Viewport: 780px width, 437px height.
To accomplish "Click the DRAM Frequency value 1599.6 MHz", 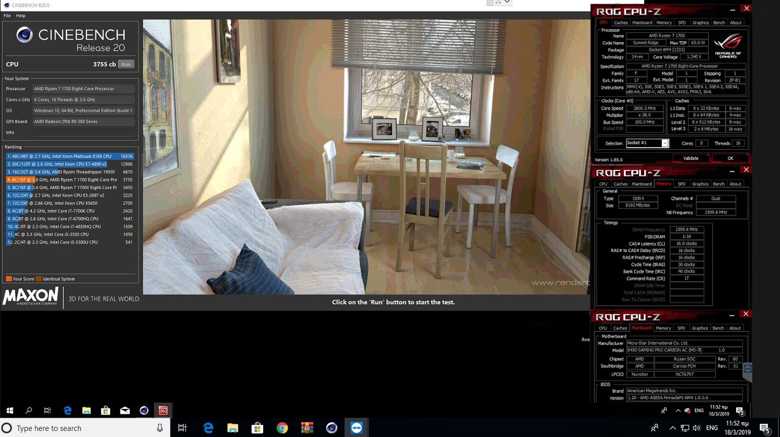I will click(687, 229).
